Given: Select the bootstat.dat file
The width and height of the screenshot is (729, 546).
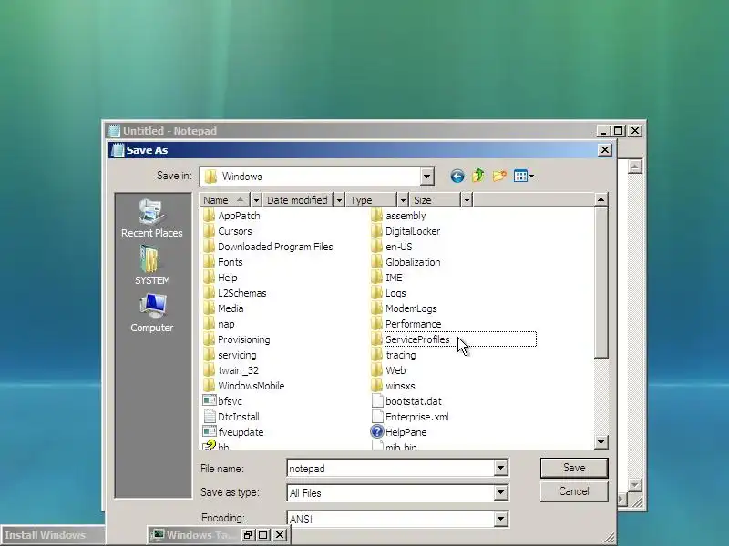Looking at the screenshot, I should tap(406, 401).
